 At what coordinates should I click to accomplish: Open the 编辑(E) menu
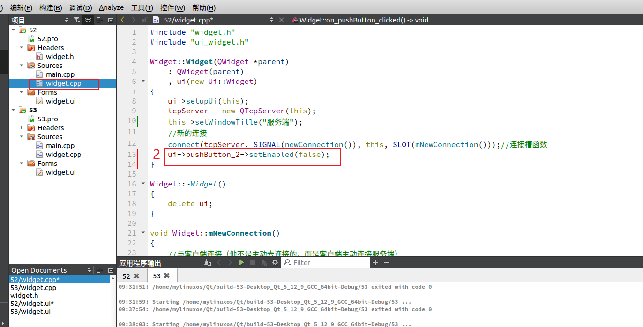point(22,7)
